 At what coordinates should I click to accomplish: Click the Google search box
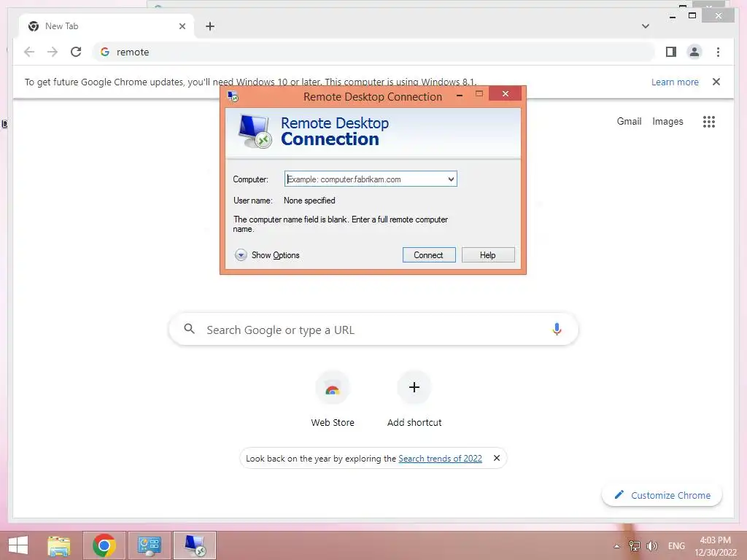(x=373, y=330)
